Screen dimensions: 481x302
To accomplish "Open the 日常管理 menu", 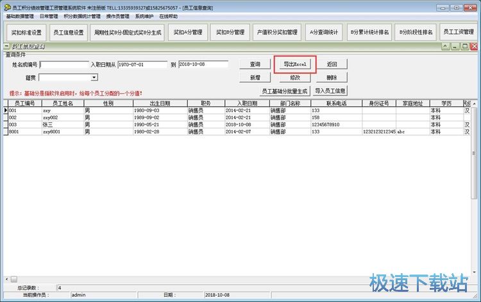I will tap(49, 16).
